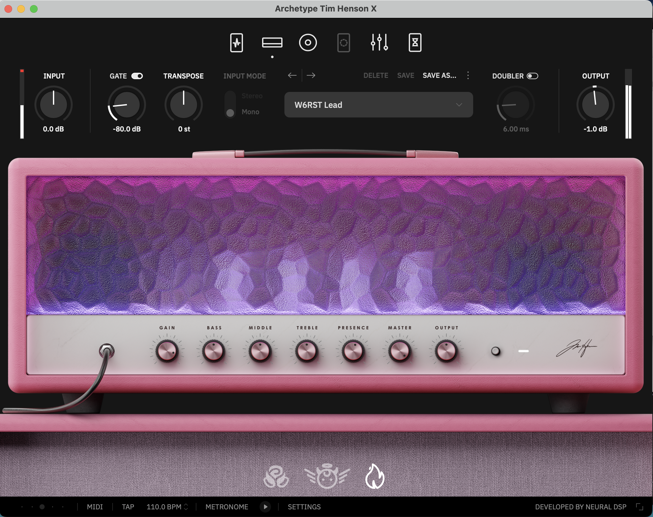Click the 6.00 ms doubler value

[516, 129]
